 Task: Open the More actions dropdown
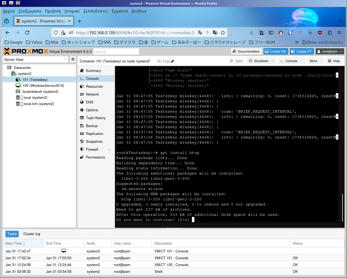click(x=316, y=61)
